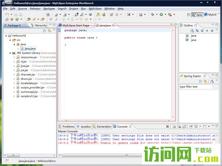
Task: Toggle Hide Non-Public Members green dot
Action: [x=207, y=31]
